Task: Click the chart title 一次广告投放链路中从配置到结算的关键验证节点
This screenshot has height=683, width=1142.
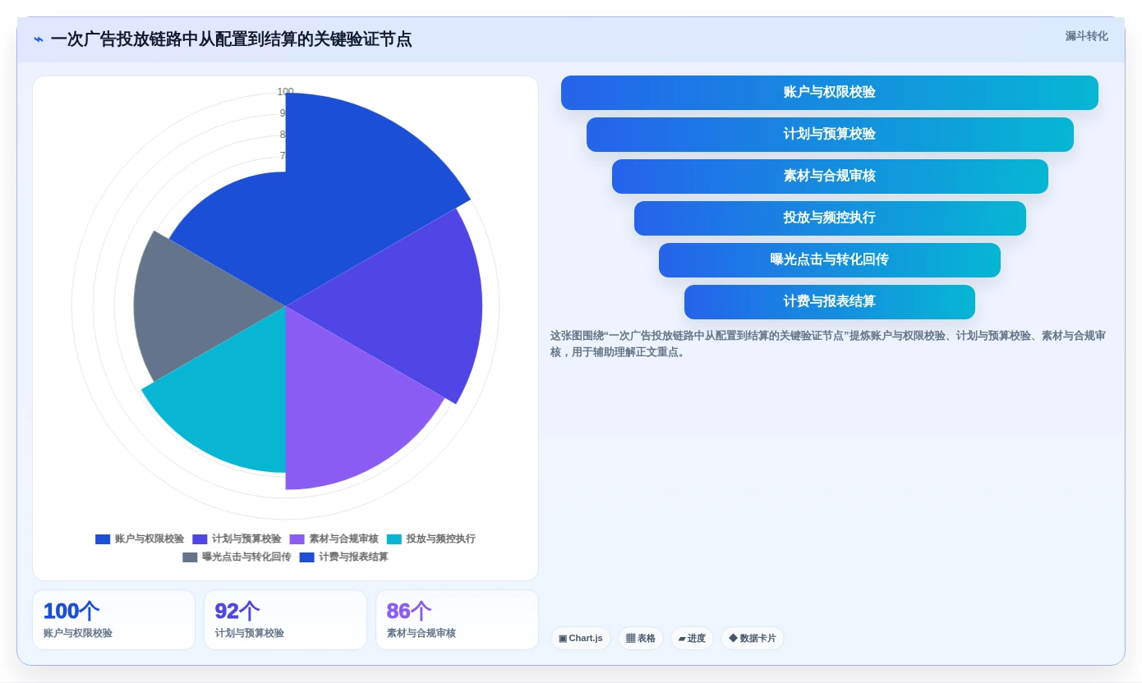Action: pyautogui.click(x=231, y=39)
